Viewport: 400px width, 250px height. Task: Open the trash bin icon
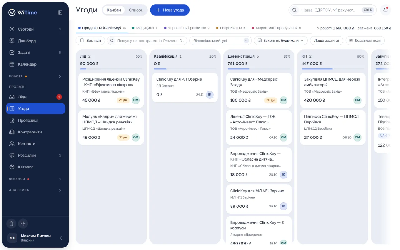[11, 223]
